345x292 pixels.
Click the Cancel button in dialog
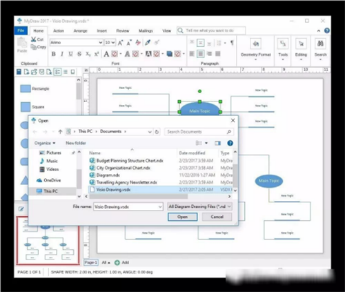(217, 217)
